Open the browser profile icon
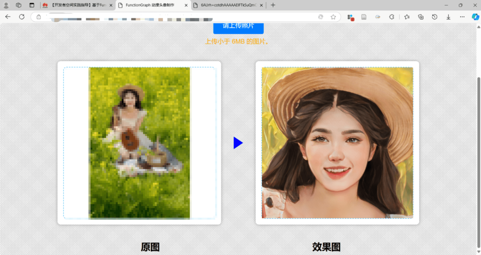This screenshot has height=255, width=481. [x=6, y=5]
